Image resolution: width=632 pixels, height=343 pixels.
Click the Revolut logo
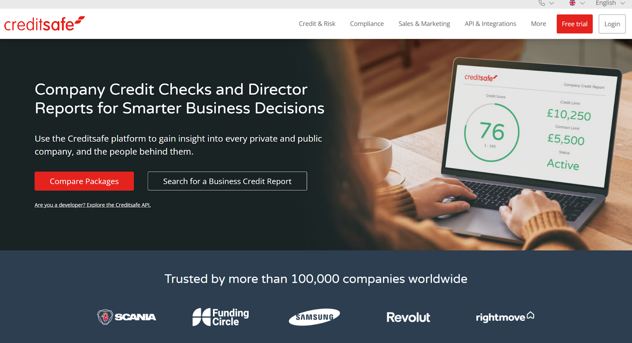click(408, 317)
